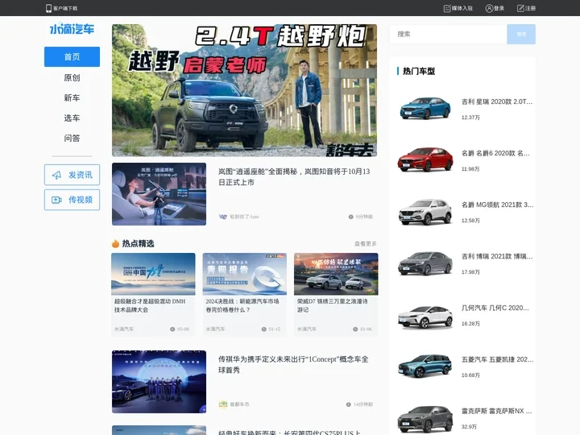Open the 荣威D7 card thumbnail
The image size is (580, 435).
pos(336,274)
